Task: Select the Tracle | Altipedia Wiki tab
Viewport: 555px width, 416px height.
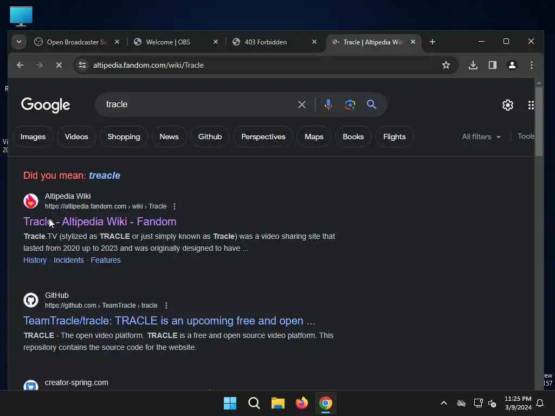Action: [373, 42]
